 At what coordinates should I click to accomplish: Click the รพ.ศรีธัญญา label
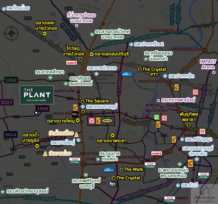(199, 139)
